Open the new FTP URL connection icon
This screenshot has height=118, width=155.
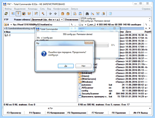80,14
